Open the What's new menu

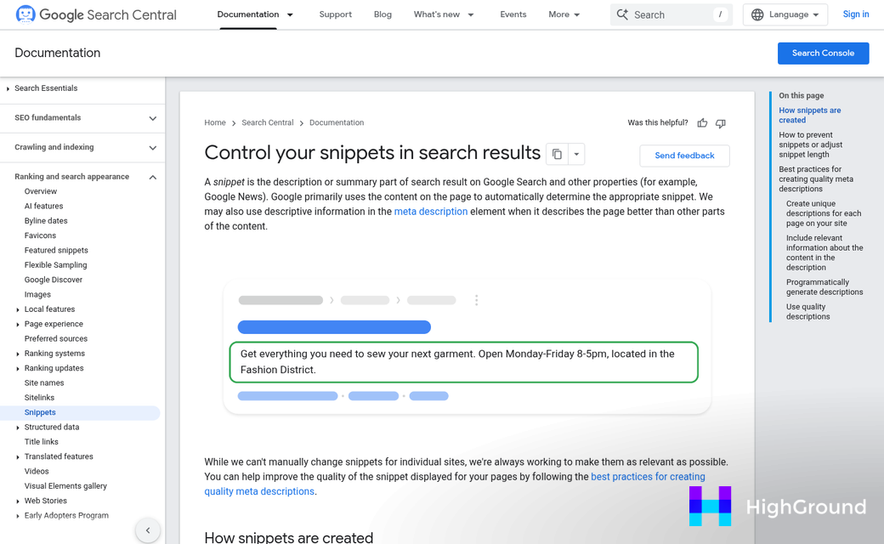click(444, 14)
